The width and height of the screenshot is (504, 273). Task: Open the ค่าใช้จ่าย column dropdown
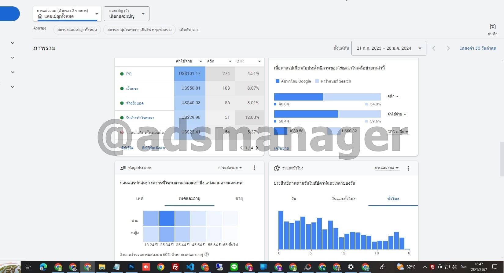pyautogui.click(x=189, y=61)
